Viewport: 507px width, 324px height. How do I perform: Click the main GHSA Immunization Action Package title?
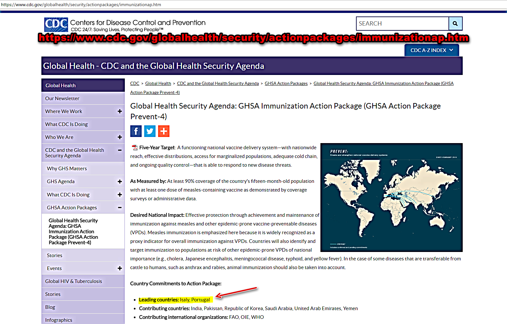(x=286, y=111)
